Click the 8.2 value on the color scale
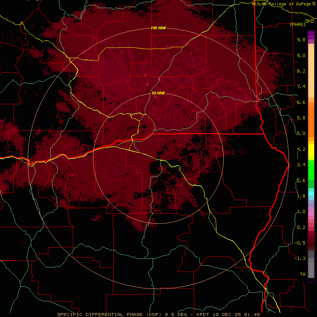317x317 pixels. point(301,71)
